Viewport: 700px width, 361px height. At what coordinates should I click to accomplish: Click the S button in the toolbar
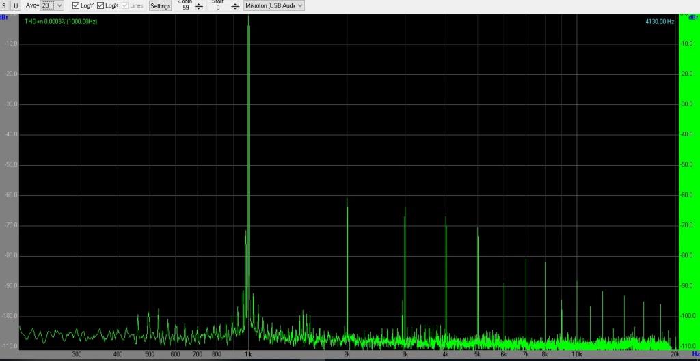click(5, 5)
